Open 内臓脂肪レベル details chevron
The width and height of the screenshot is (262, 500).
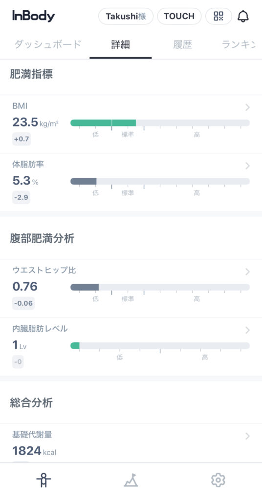(x=248, y=330)
